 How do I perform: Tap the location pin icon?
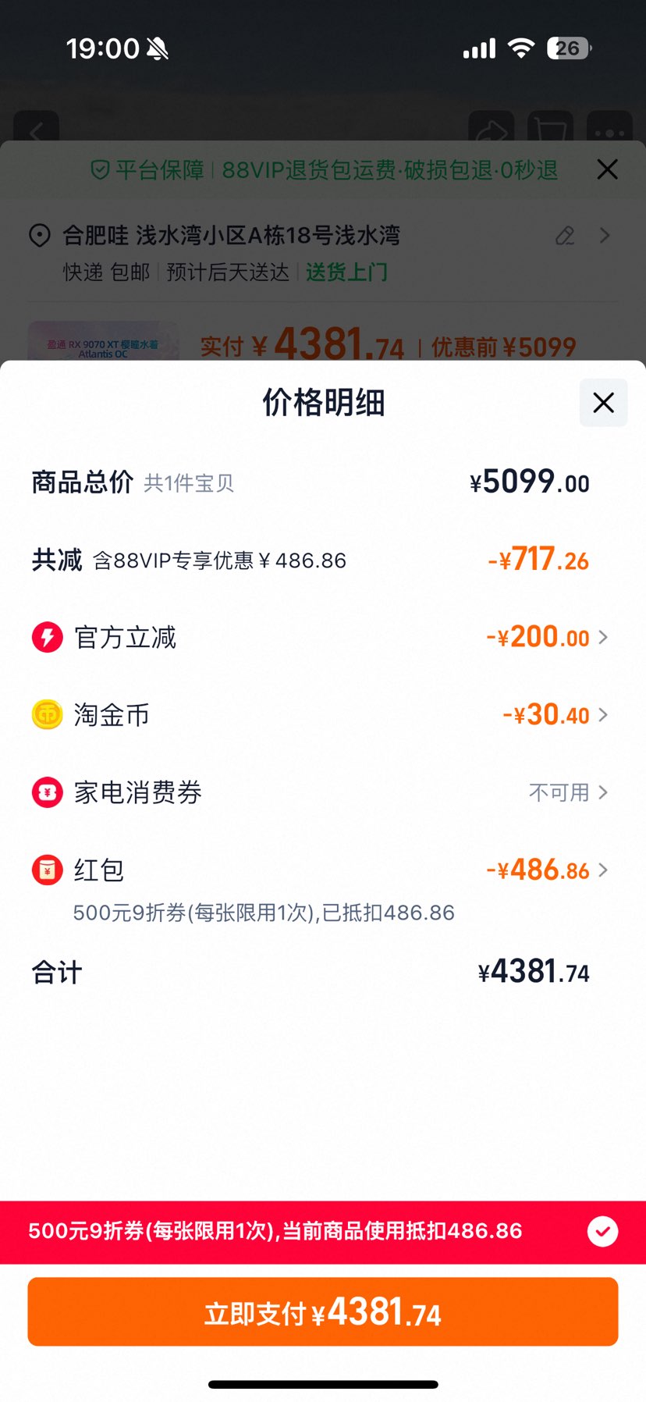[x=40, y=235]
